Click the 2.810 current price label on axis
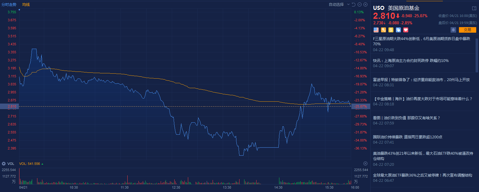The image size is (479, 192). 10,106
